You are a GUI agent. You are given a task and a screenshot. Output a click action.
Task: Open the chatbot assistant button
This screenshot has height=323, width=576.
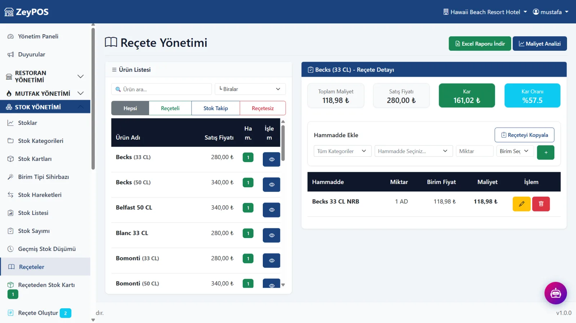pyautogui.click(x=555, y=293)
